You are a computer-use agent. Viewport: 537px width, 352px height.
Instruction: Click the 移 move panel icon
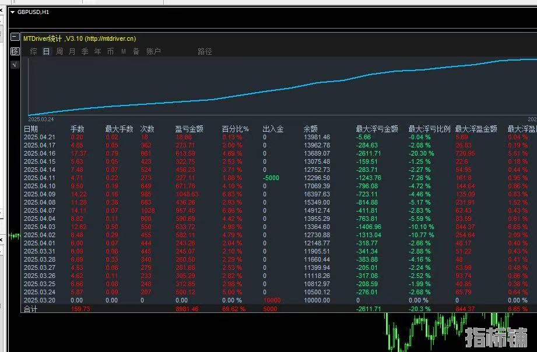(15, 51)
